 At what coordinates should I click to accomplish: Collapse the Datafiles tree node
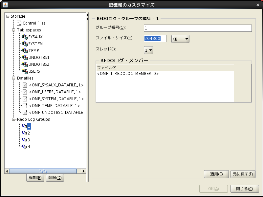(x=13, y=78)
